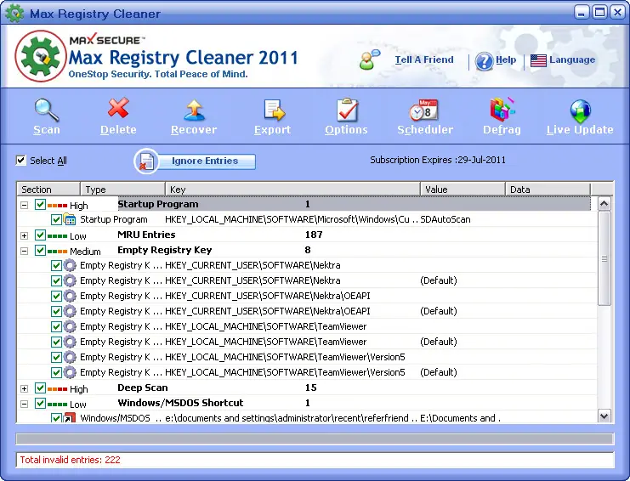The width and height of the screenshot is (630, 481).
Task: Open Recover tool icon
Action: point(195,110)
